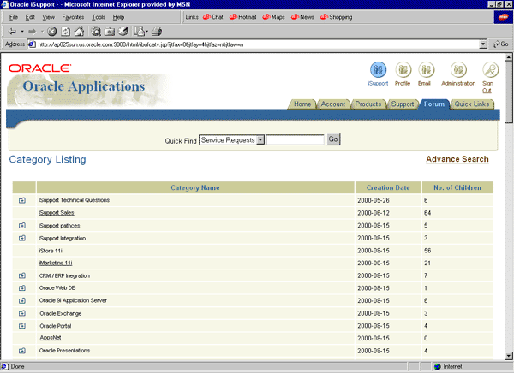Expand the CRM / ERP Integration category
The image size is (514, 373).
pos(22,275)
